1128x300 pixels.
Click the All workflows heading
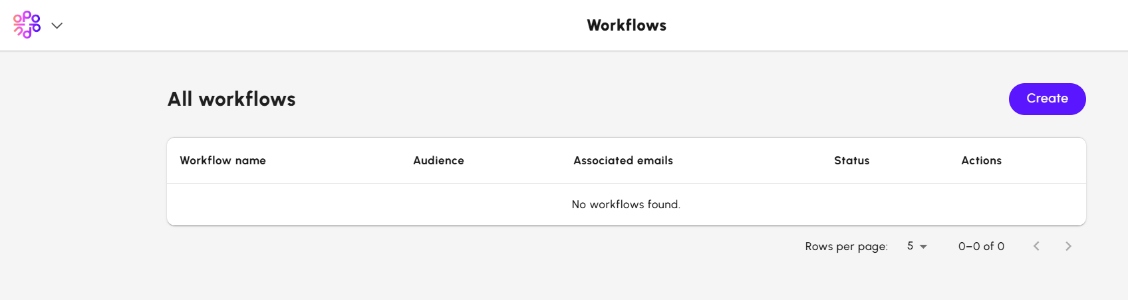tap(231, 99)
